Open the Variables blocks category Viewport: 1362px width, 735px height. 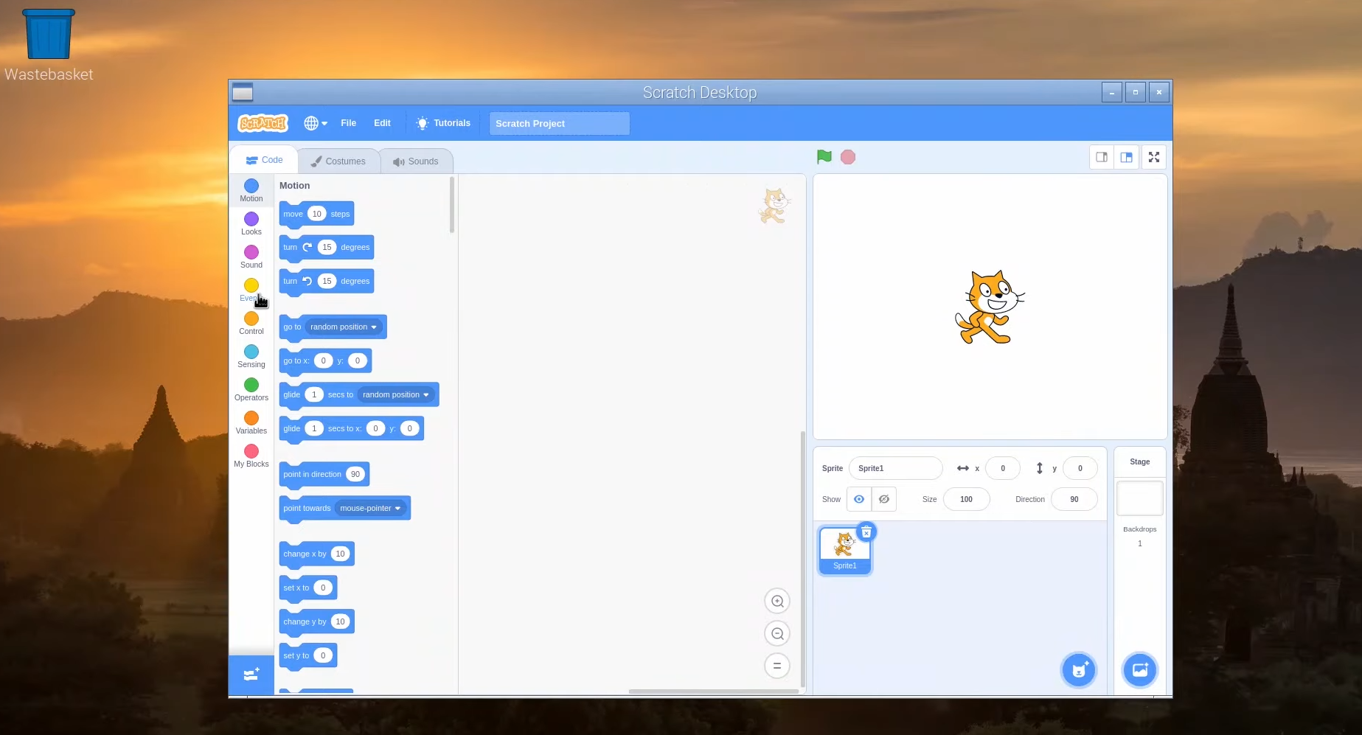(251, 422)
